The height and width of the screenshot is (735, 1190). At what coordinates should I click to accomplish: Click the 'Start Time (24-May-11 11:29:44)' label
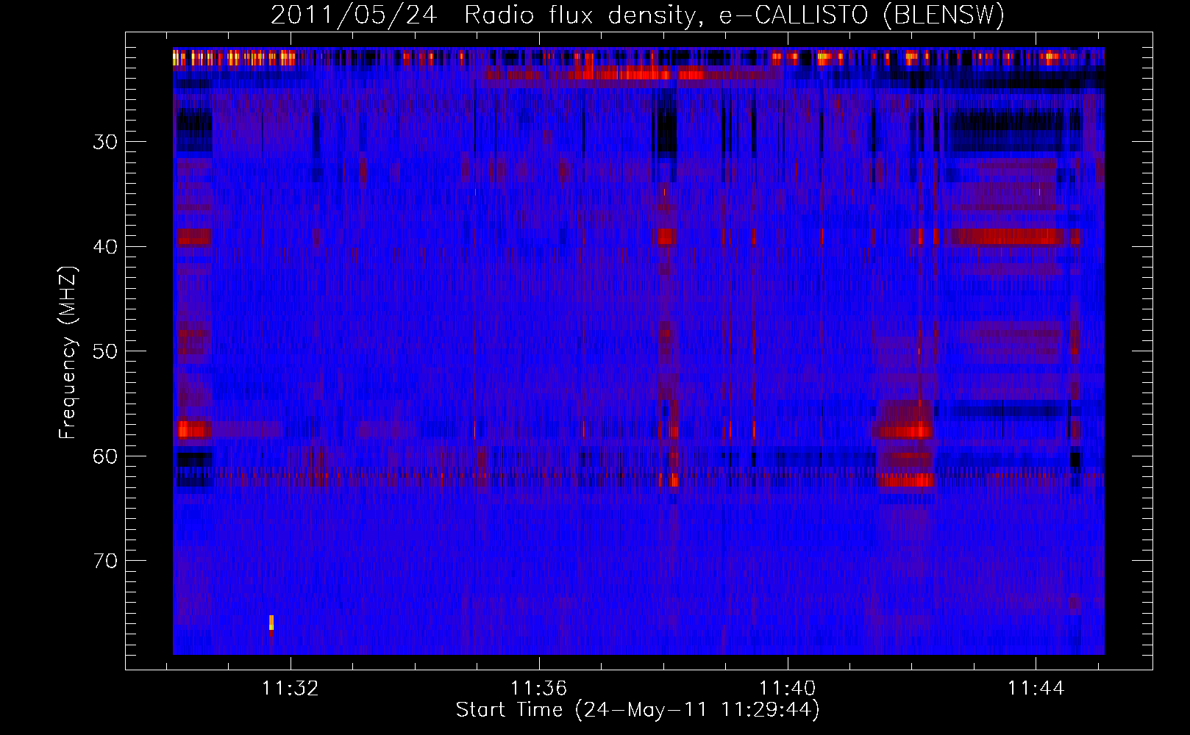point(638,710)
